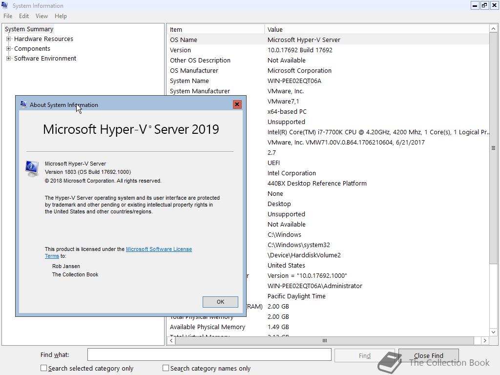Click the vertical scrollbar down arrow
The image size is (500, 375).
(x=493, y=332)
